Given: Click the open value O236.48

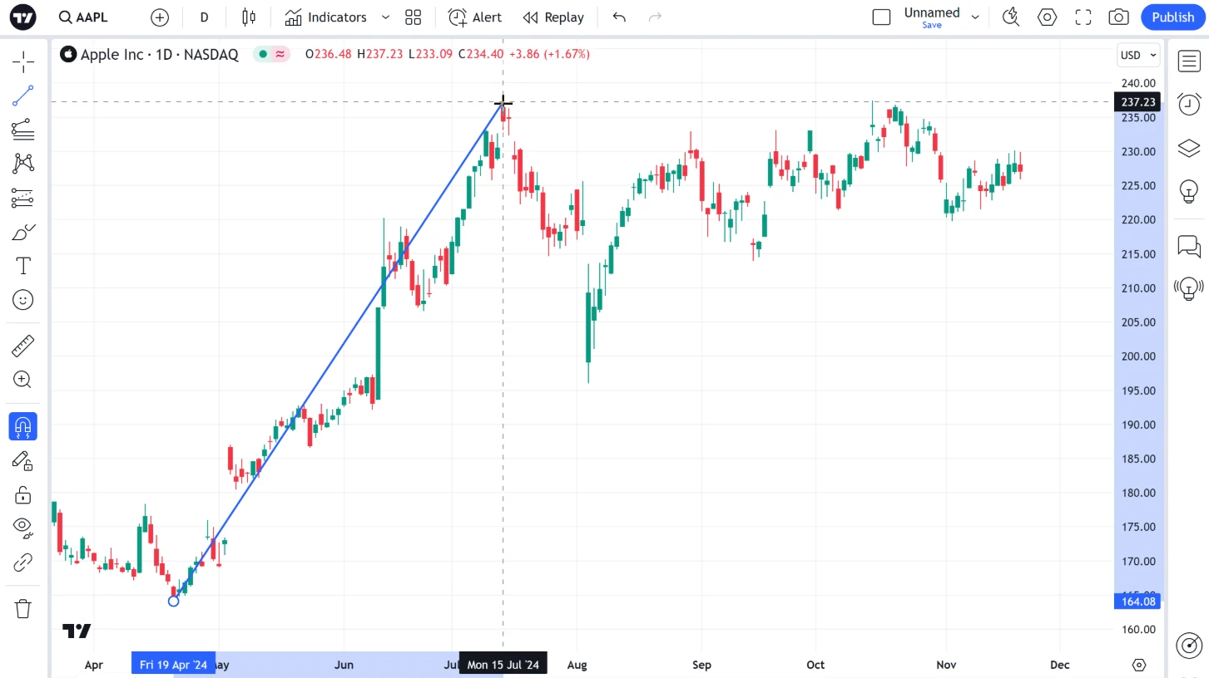Looking at the screenshot, I should pyautogui.click(x=329, y=54).
